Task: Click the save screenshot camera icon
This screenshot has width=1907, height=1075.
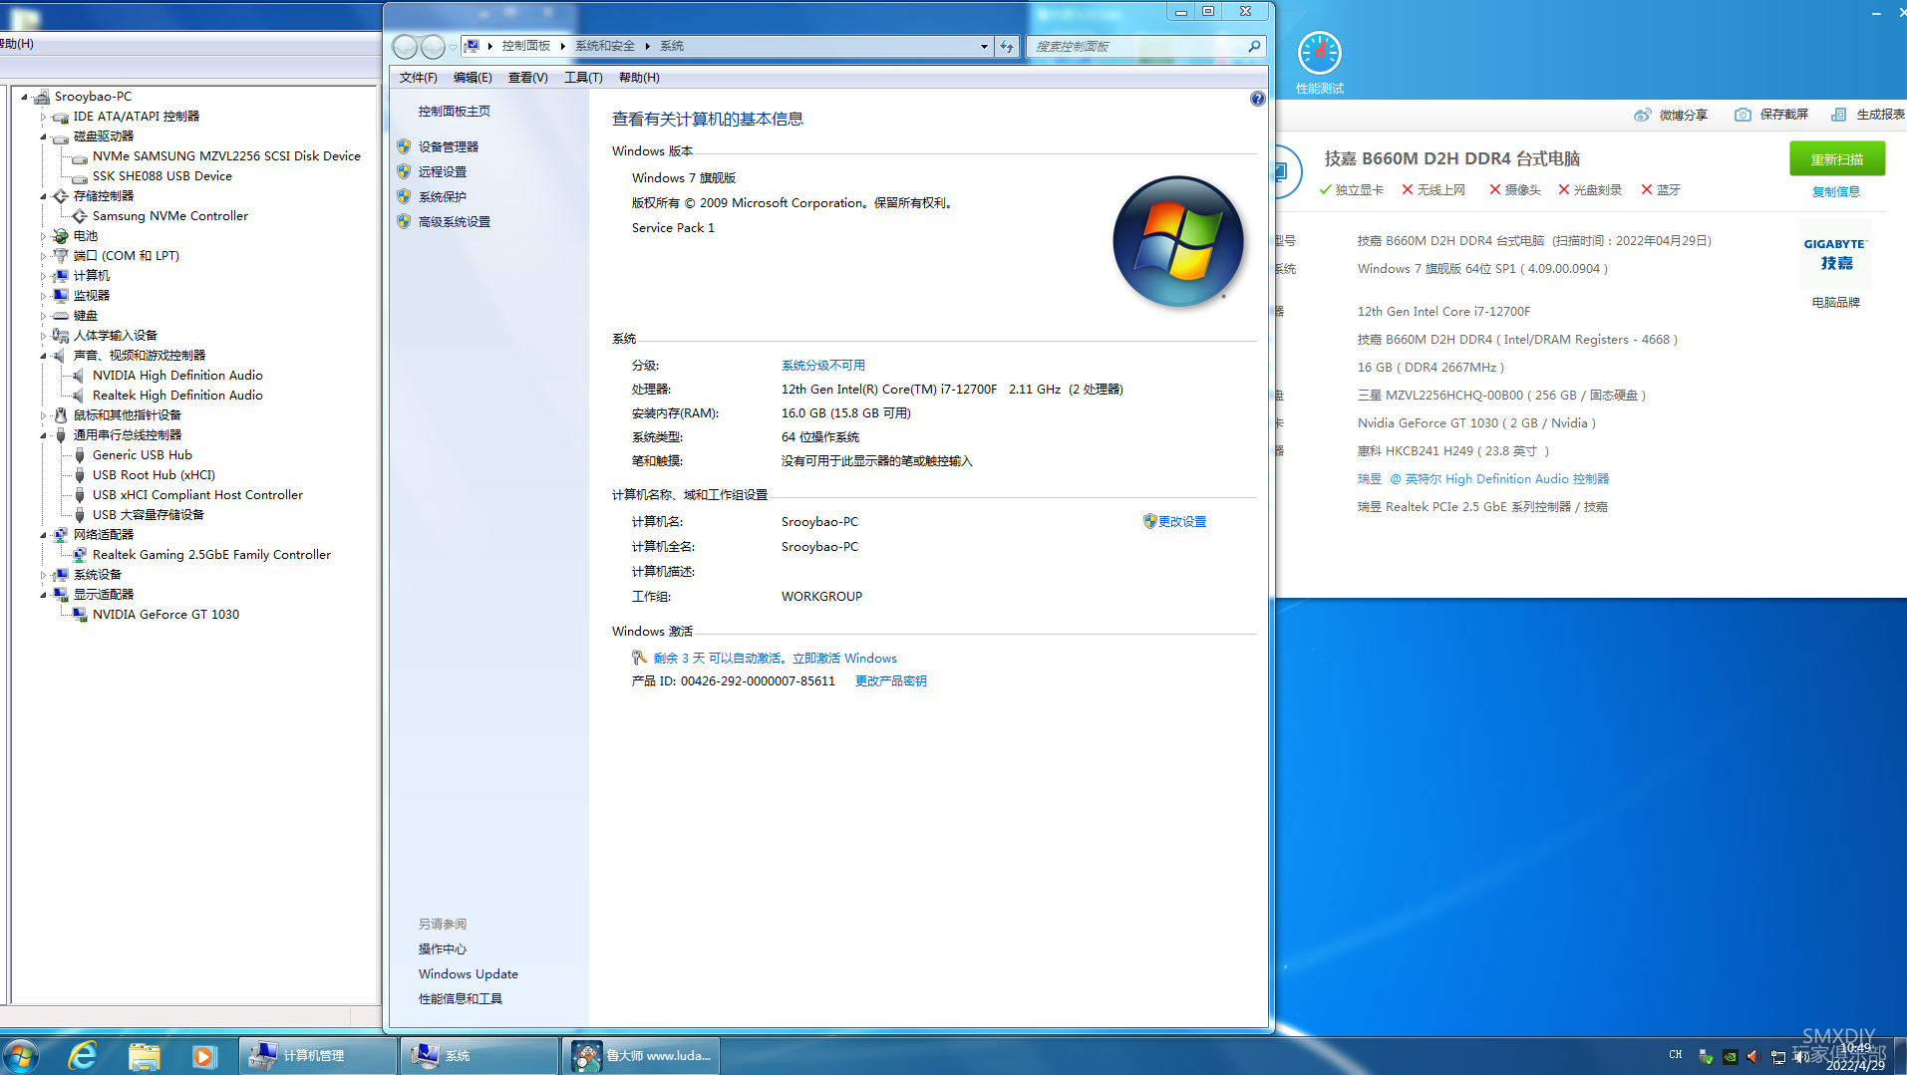Action: click(x=1743, y=115)
